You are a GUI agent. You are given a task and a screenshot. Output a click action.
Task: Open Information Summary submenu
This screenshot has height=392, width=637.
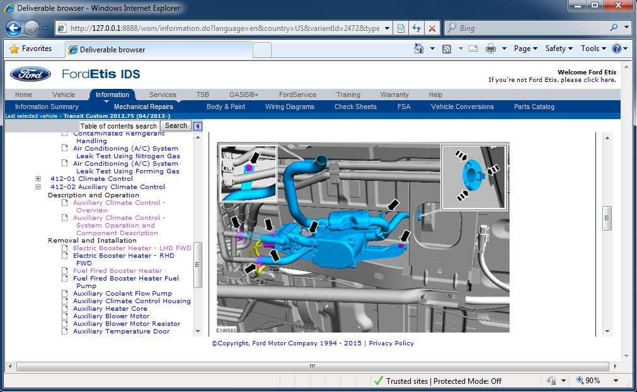click(x=47, y=107)
